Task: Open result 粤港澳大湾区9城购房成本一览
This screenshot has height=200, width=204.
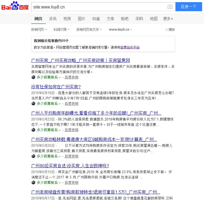Action: click(x=94, y=139)
